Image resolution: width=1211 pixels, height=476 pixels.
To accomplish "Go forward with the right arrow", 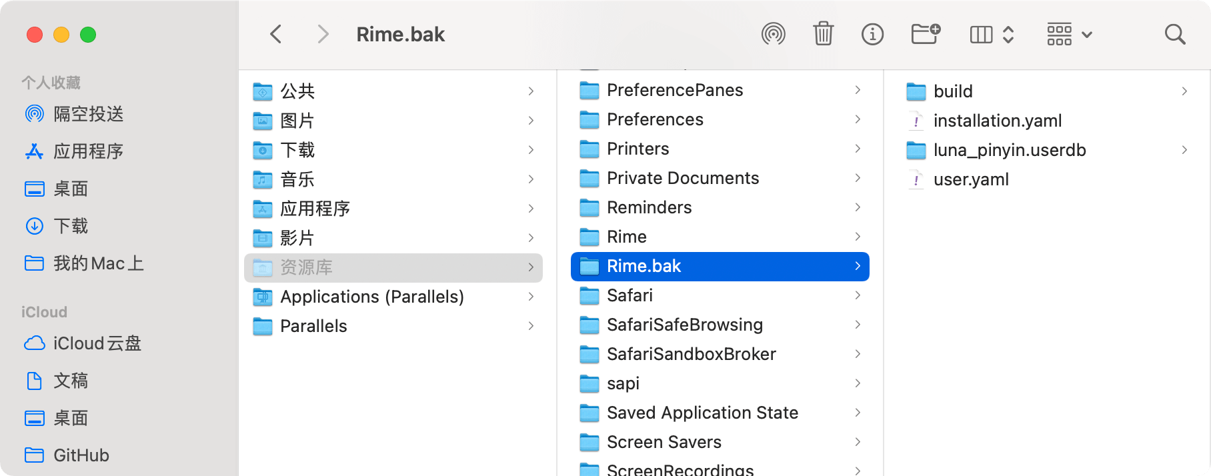I will click(x=323, y=34).
